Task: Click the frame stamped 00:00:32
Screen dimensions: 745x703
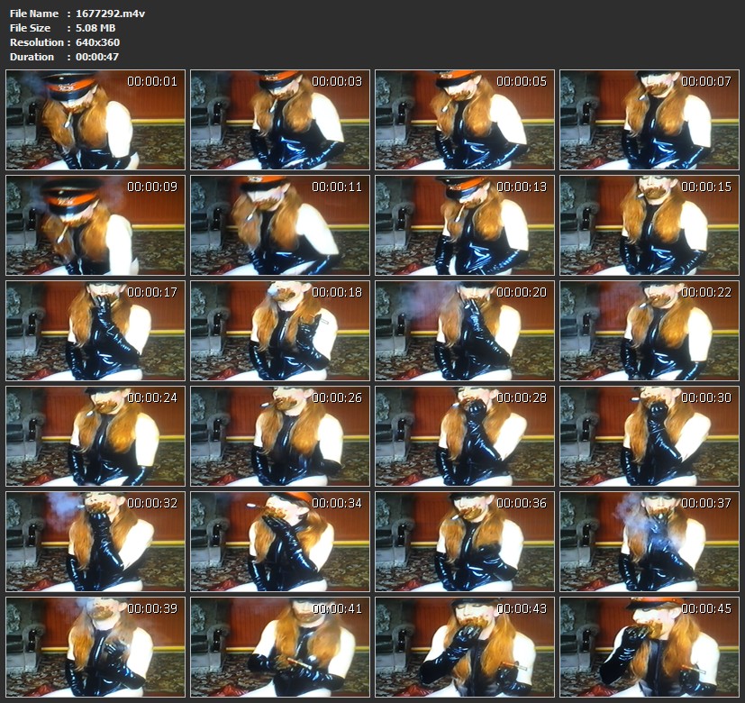Action: tap(95, 542)
